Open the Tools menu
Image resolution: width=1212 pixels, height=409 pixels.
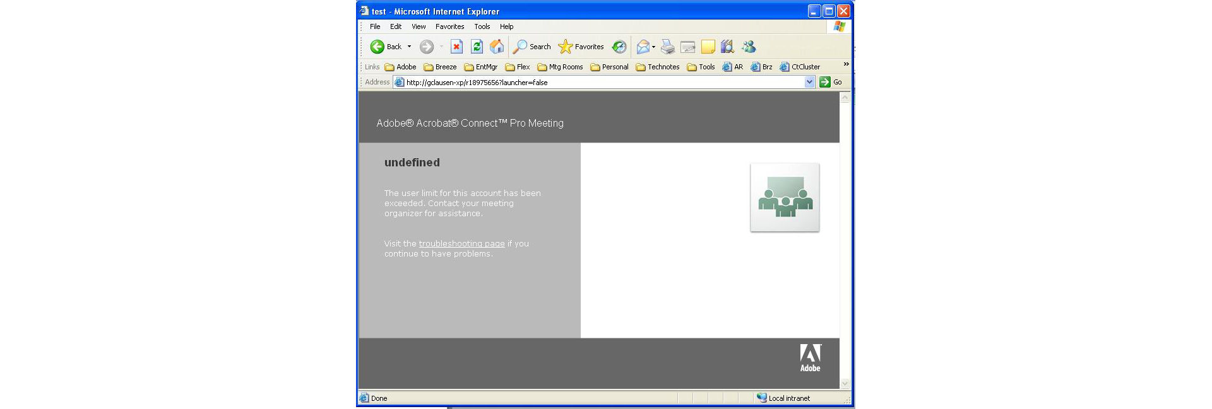482,26
